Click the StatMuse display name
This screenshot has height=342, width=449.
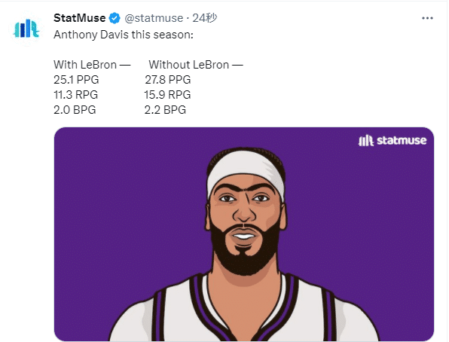tap(79, 18)
